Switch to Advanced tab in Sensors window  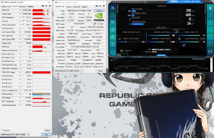coord(22,6)
